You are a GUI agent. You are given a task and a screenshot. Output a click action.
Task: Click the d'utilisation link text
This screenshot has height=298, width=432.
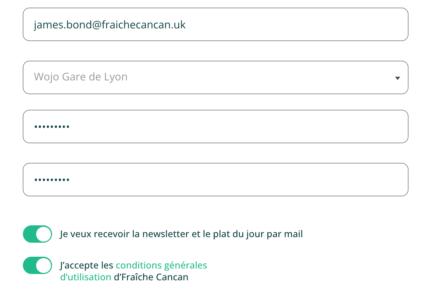click(86, 277)
